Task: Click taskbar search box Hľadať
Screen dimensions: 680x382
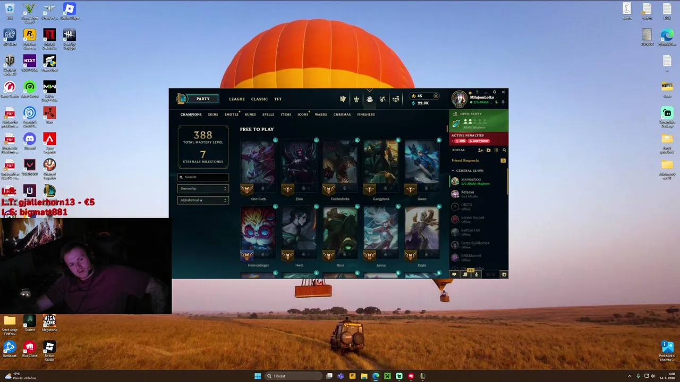Action: [294, 376]
